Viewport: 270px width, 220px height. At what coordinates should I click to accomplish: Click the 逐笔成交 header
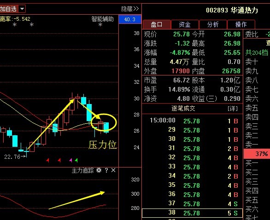point(183,109)
